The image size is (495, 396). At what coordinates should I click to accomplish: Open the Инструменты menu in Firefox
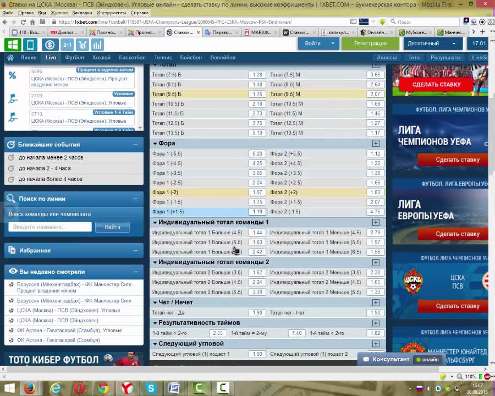[112, 13]
